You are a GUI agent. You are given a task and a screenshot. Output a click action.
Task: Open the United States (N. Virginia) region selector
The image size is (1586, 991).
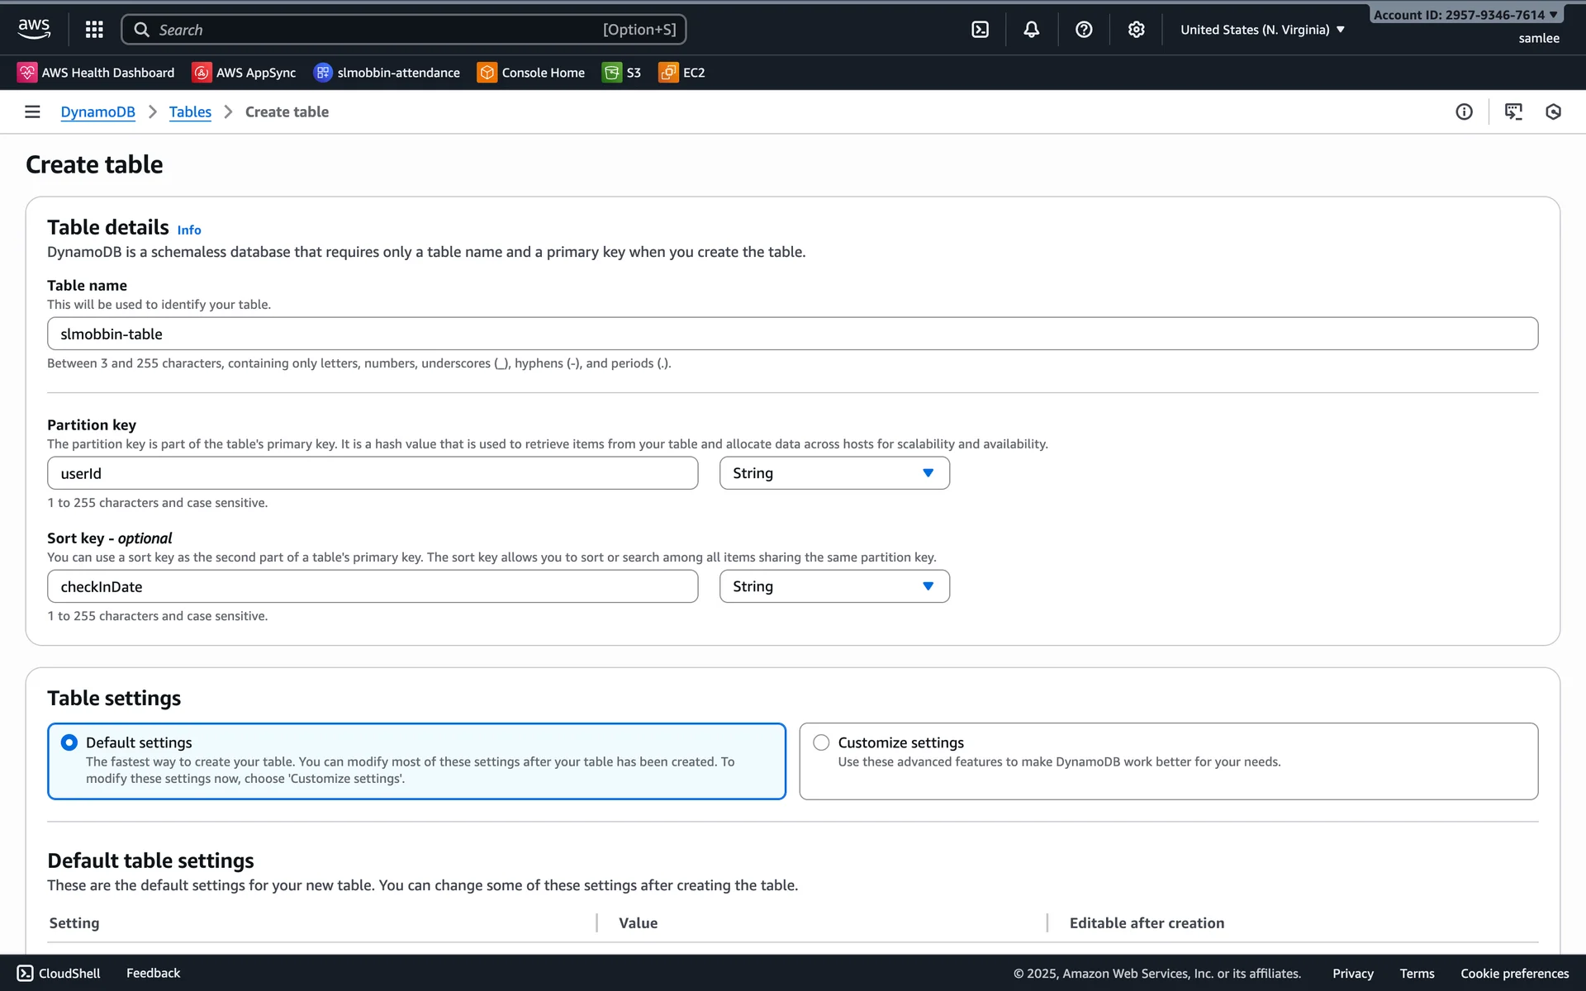tap(1262, 30)
